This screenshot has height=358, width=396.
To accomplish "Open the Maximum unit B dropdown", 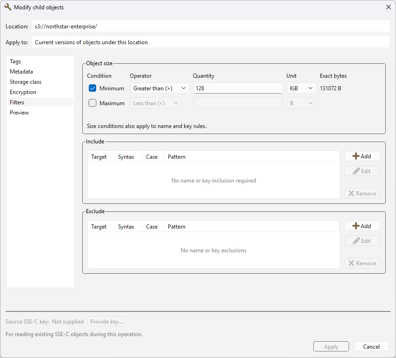I will (x=301, y=103).
